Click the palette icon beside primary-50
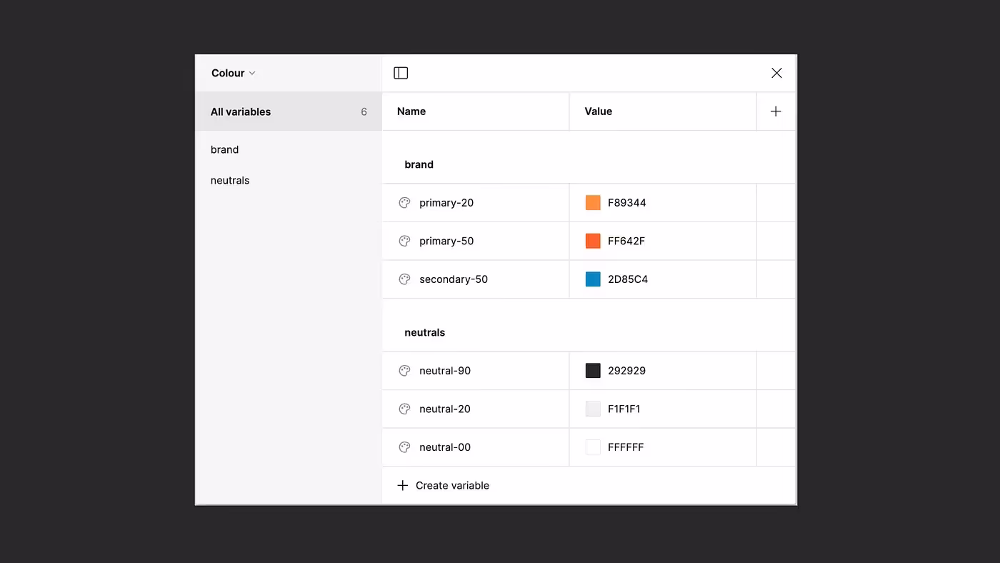The height and width of the screenshot is (563, 1000). [x=404, y=241]
